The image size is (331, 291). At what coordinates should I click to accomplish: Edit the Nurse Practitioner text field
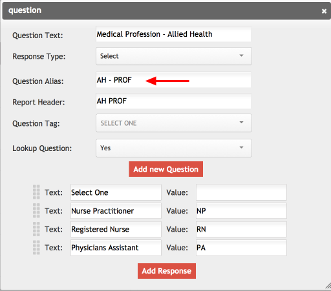pos(116,211)
